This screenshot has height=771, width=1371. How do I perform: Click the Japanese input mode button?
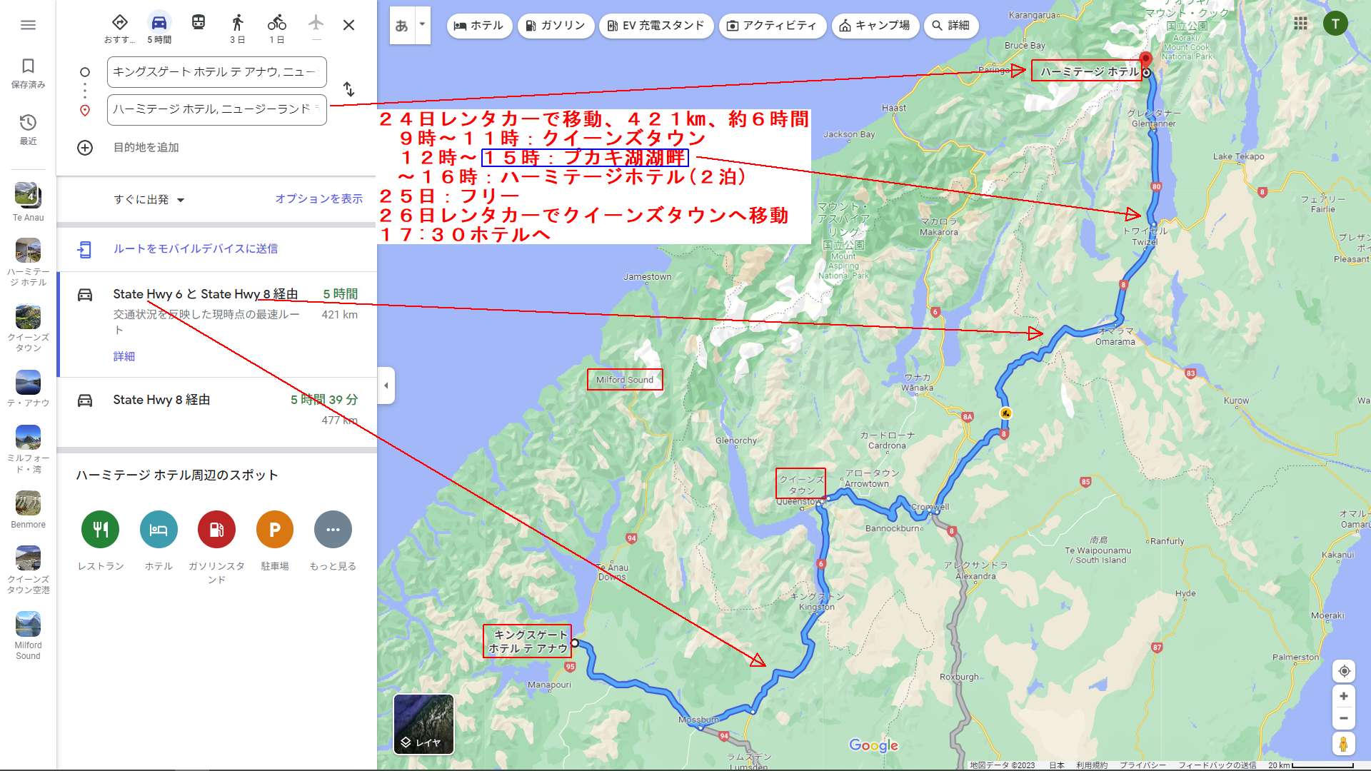402,26
